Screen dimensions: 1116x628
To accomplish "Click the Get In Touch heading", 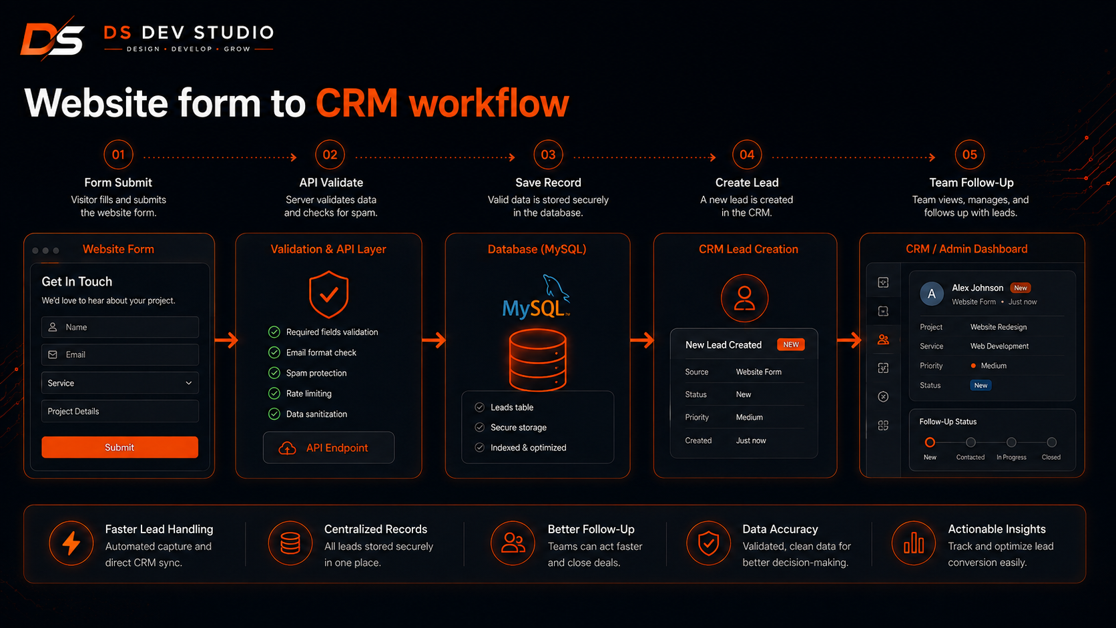I will click(77, 282).
